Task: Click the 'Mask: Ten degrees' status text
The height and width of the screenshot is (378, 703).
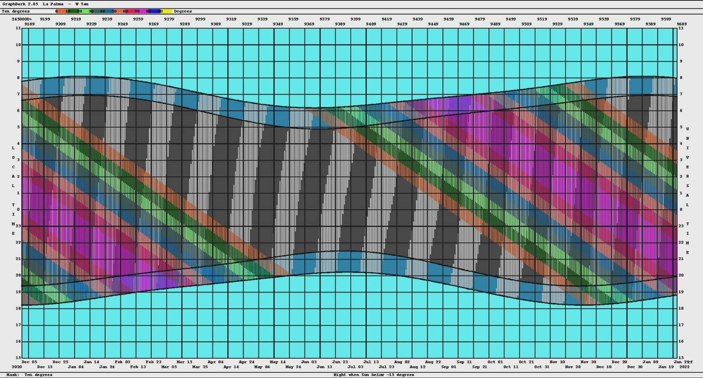Action: (29, 375)
